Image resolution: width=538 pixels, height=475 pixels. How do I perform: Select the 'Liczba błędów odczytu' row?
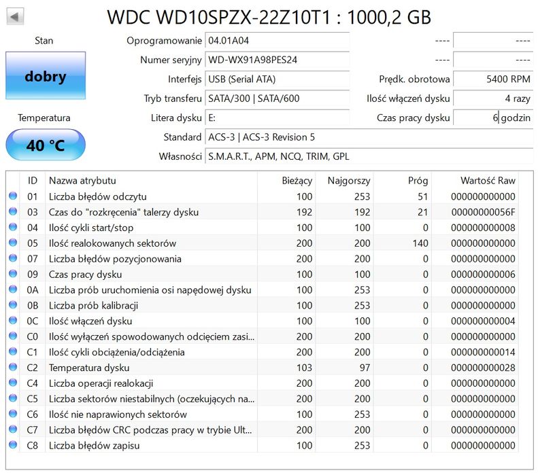[263, 196]
